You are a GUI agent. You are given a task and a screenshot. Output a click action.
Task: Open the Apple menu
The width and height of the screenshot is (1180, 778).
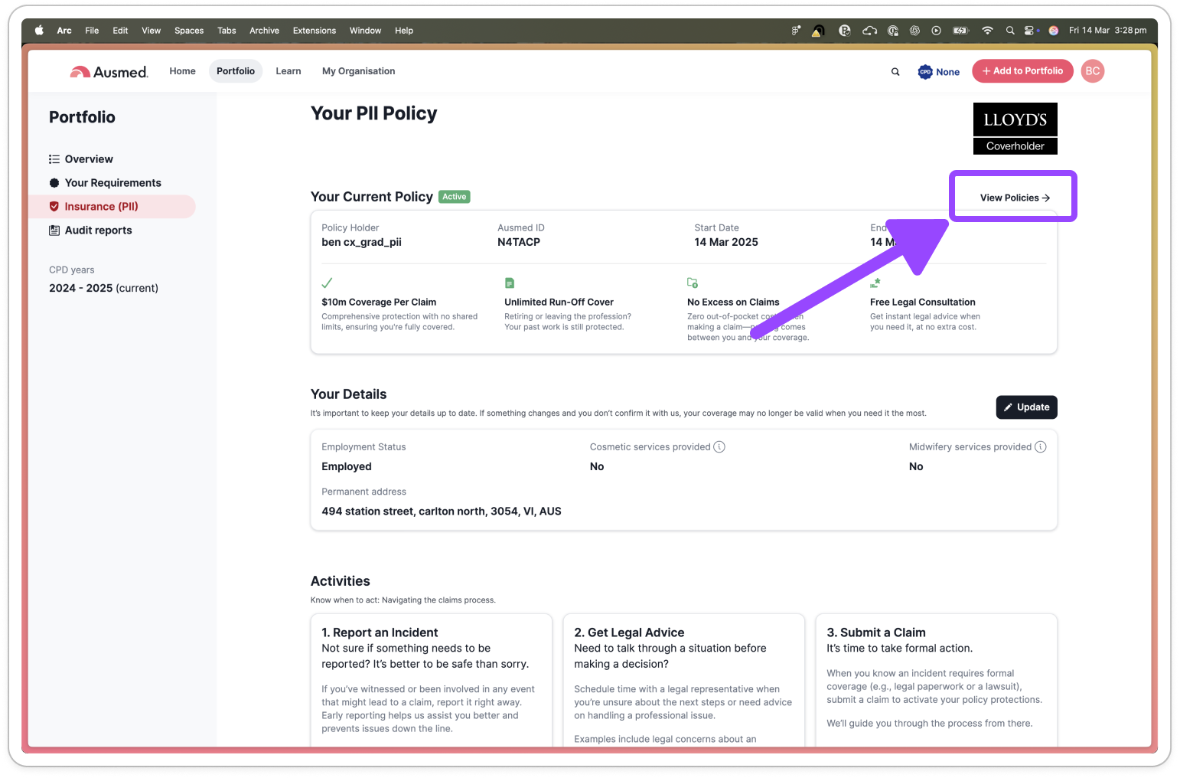39,31
